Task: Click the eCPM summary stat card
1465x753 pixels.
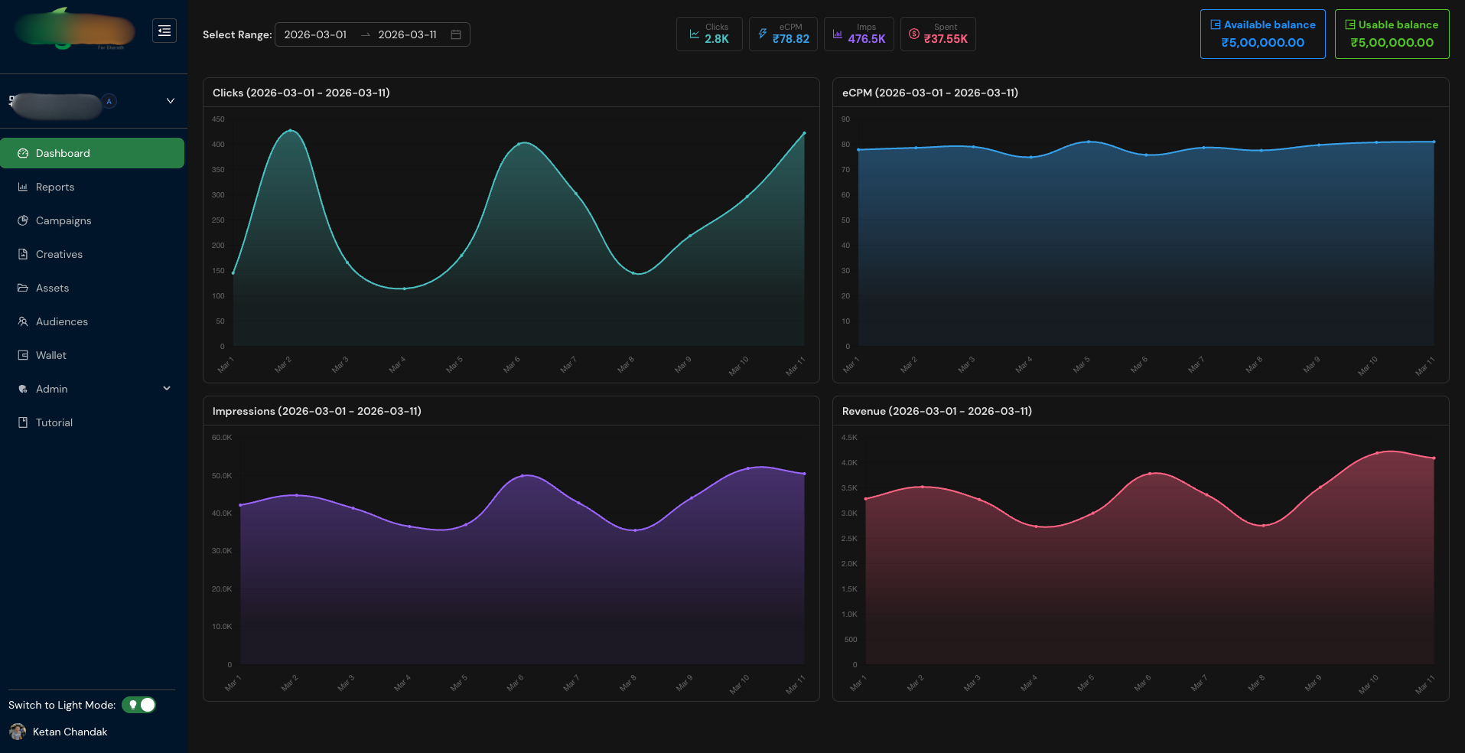Action: click(x=783, y=34)
